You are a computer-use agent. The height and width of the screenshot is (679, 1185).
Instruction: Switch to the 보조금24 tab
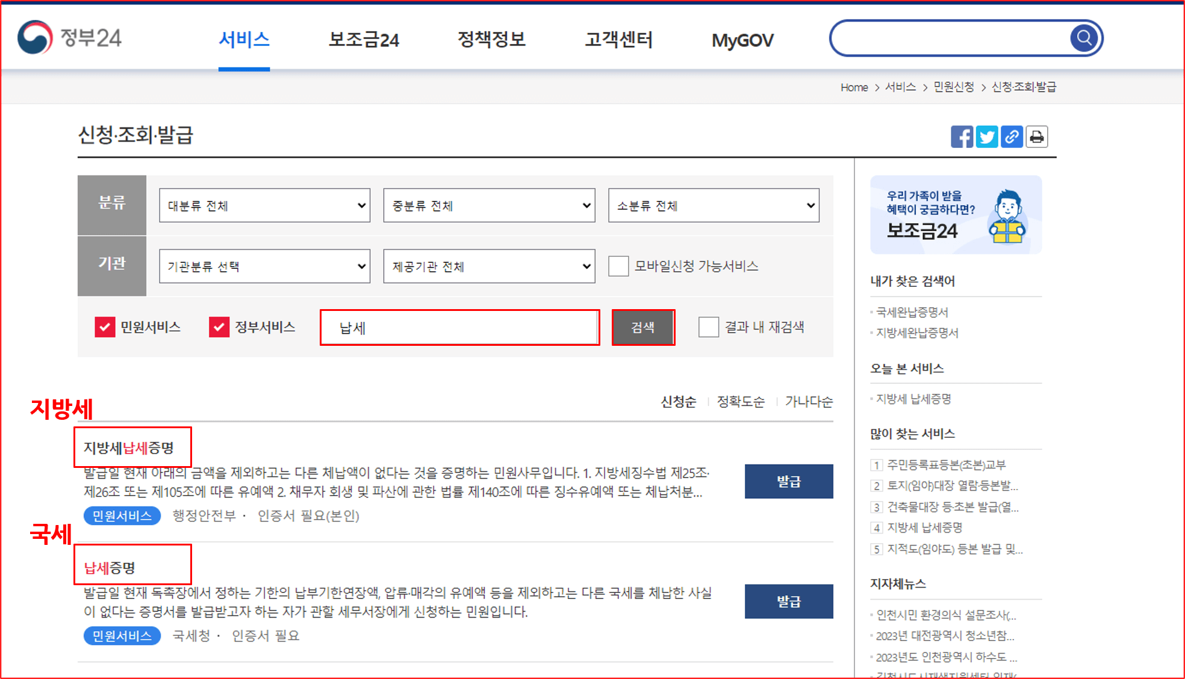(362, 39)
